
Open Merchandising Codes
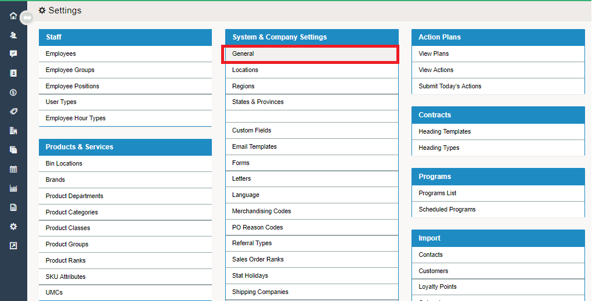tap(312, 212)
